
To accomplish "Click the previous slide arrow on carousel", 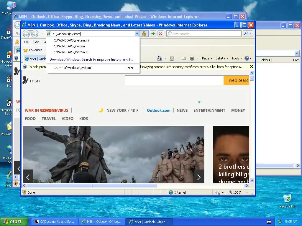I will (x=28, y=177).
